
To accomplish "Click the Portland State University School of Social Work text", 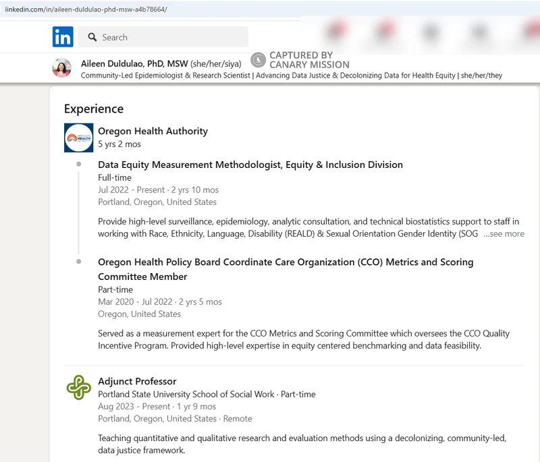I will click(186, 394).
